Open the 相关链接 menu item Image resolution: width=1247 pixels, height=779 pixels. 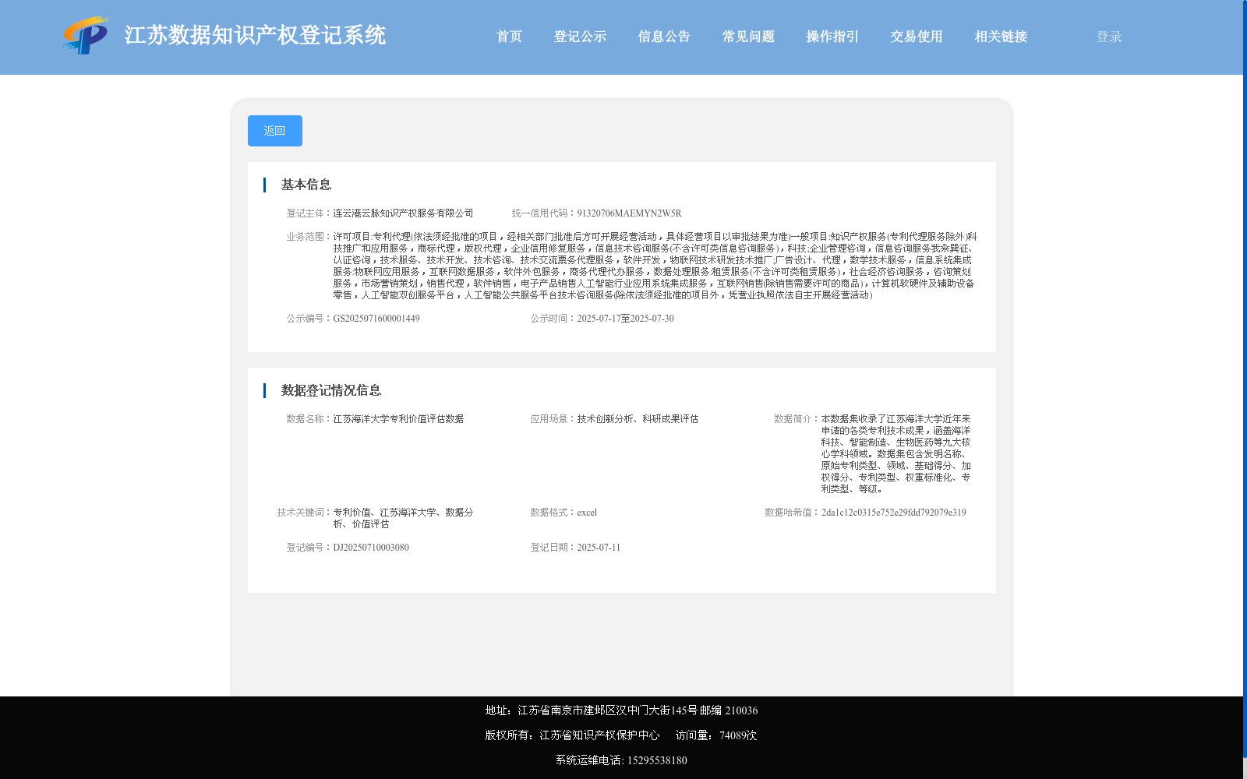pos(1001,37)
